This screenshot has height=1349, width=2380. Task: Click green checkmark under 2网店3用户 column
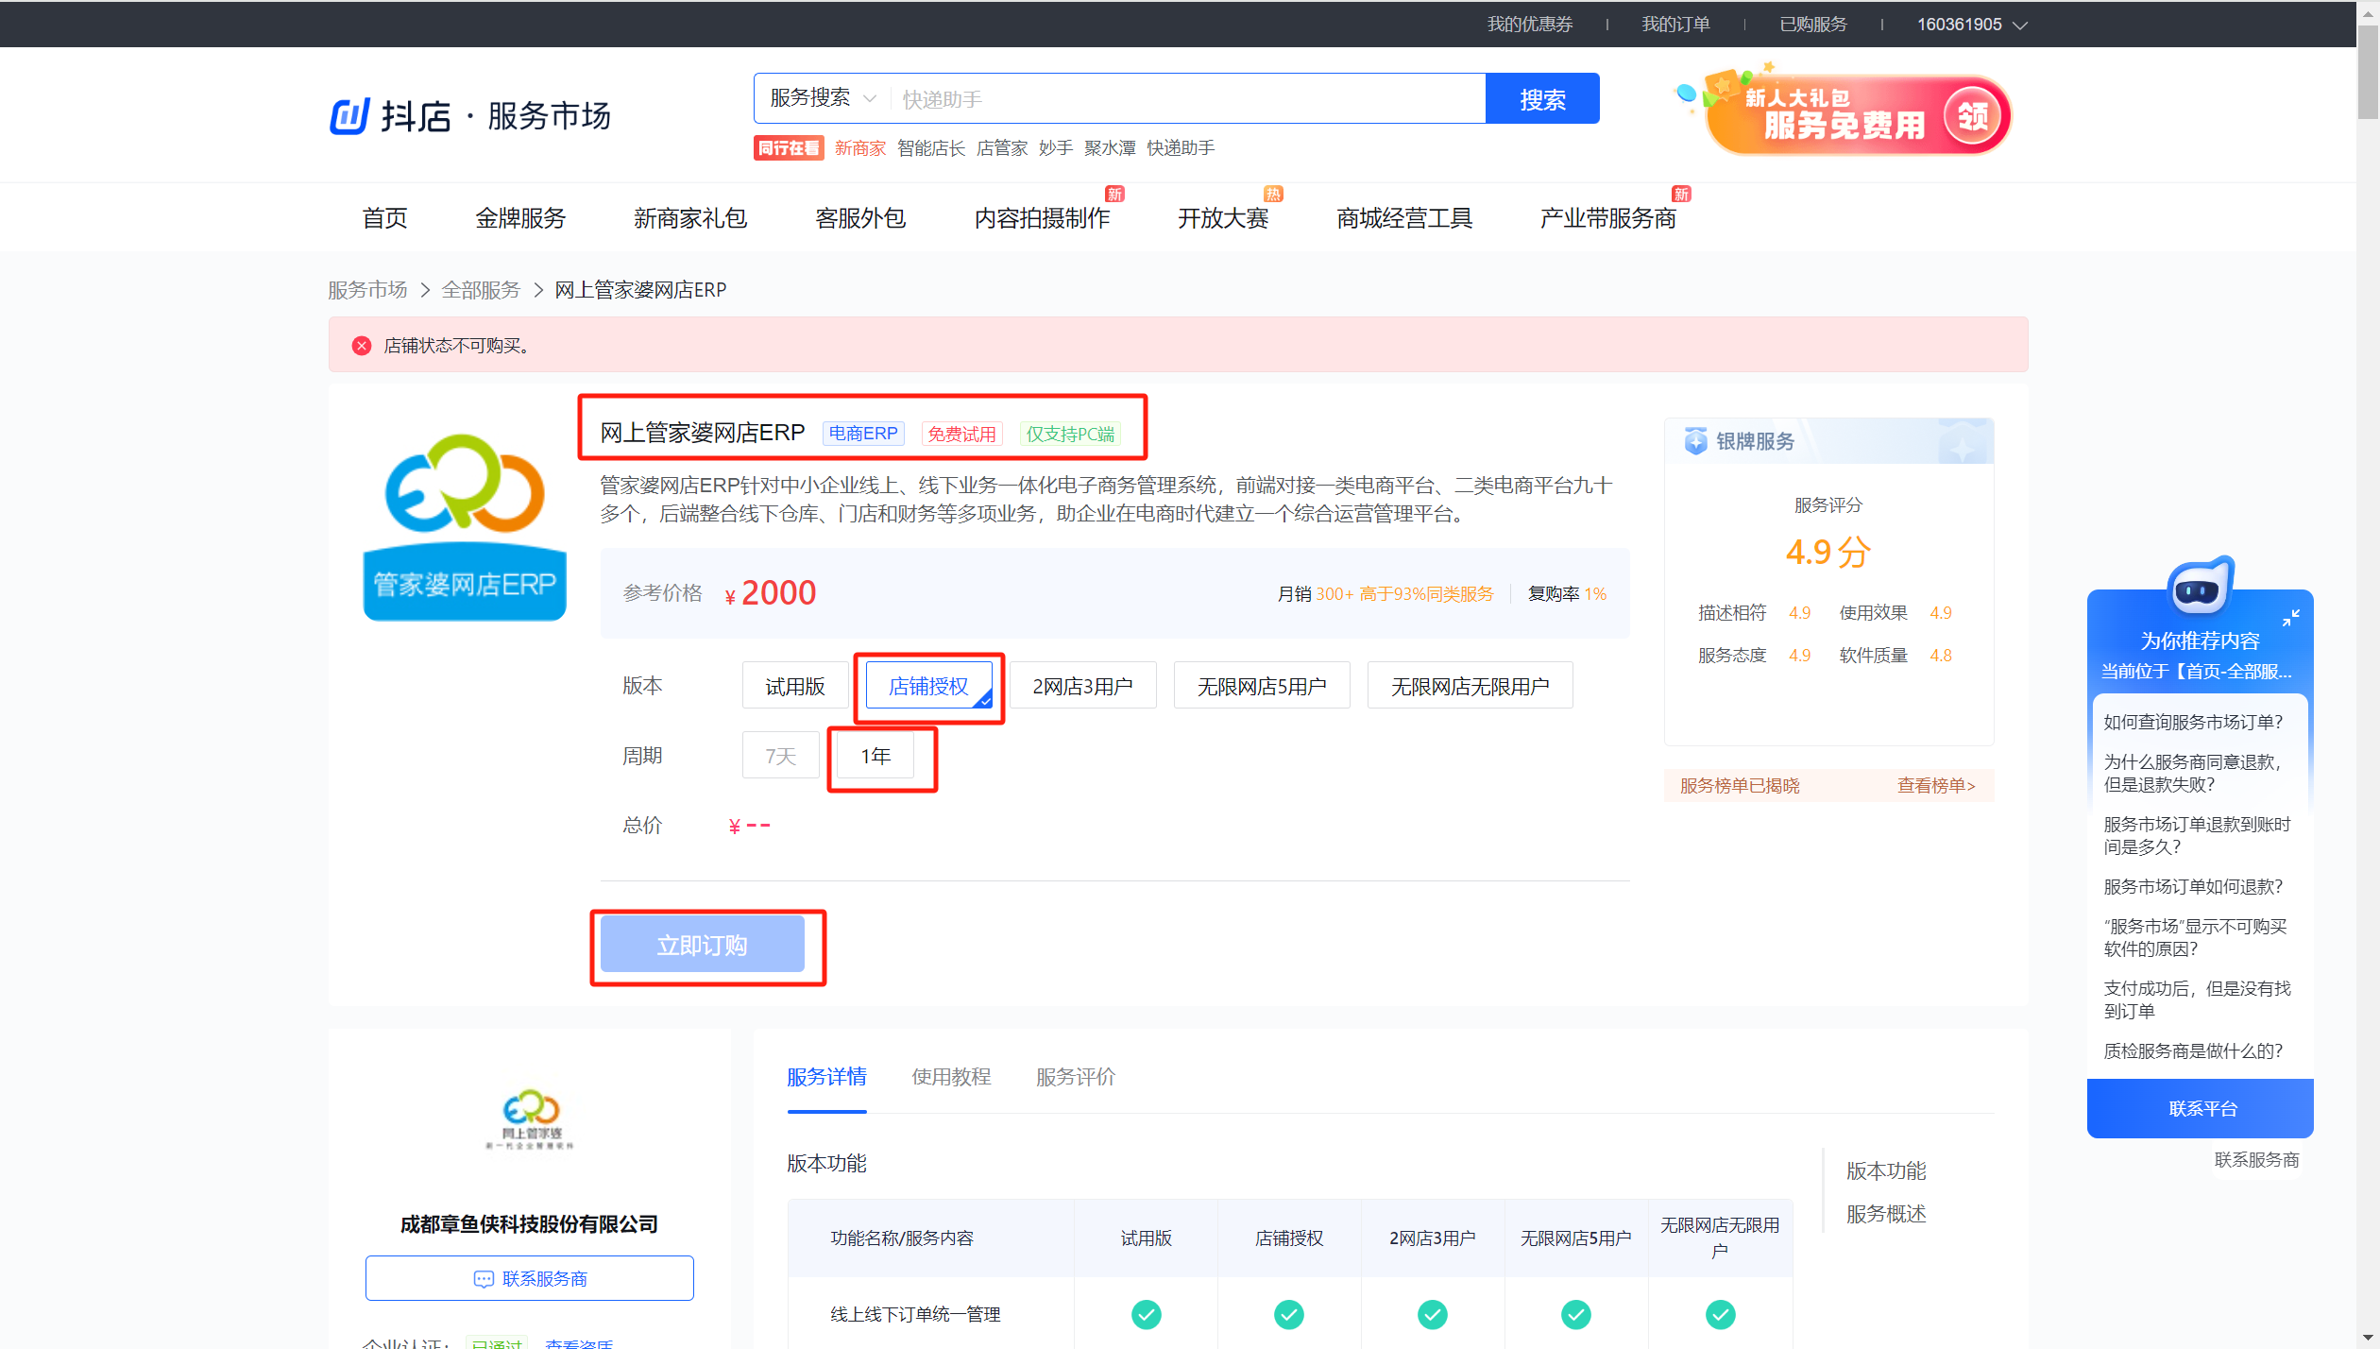(x=1432, y=1314)
